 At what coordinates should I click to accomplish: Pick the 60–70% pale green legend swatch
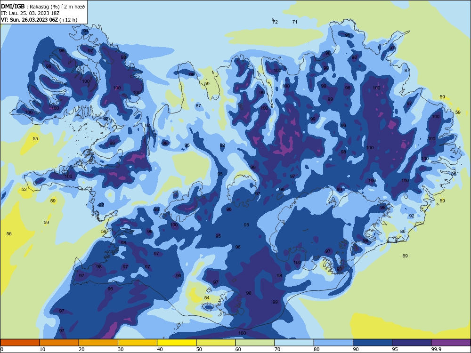click(255, 343)
